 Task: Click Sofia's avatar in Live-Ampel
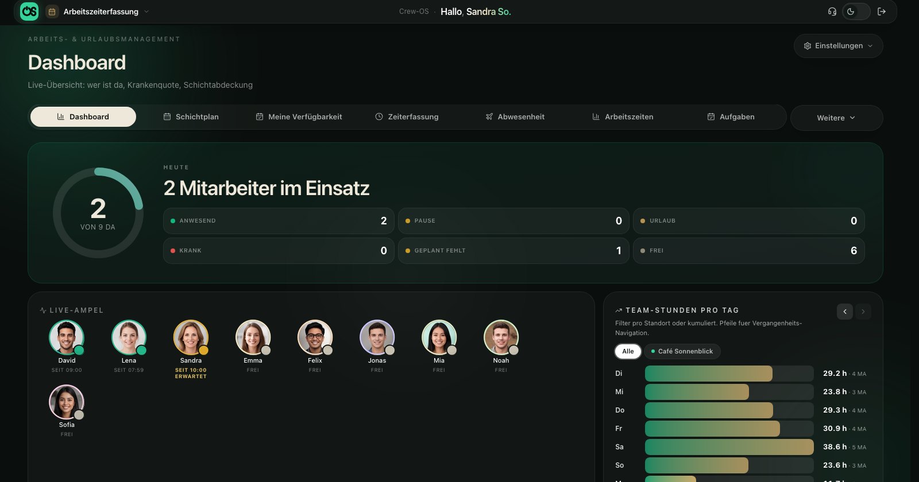[67, 402]
